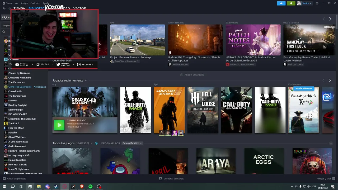Select How Fish Is Made entry
This screenshot has width=338, height=190.
[18, 165]
